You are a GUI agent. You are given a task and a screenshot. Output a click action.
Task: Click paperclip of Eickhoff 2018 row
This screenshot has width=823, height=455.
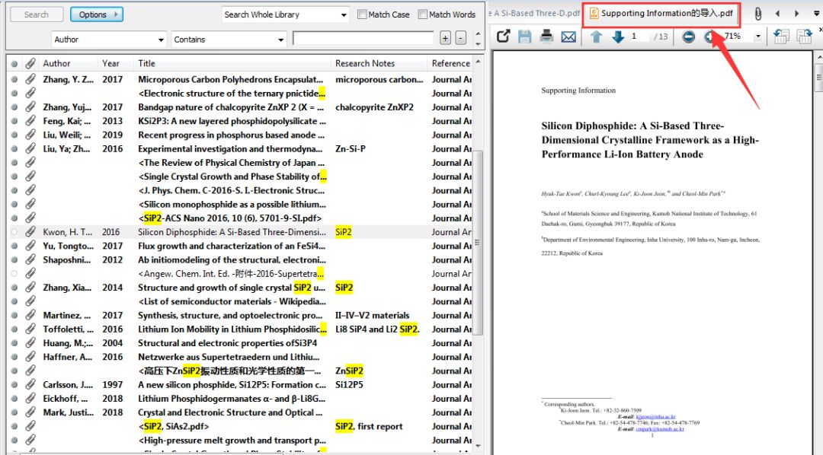30,399
